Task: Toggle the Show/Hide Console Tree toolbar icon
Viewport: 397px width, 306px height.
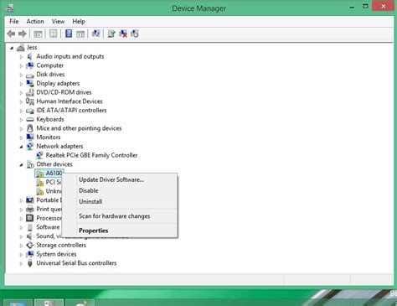Action: [x=38, y=34]
